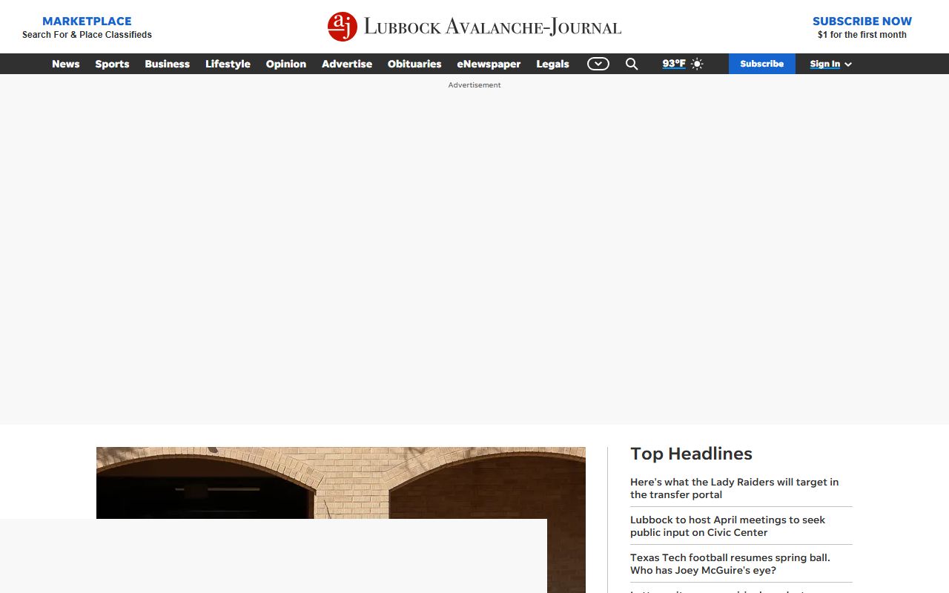The height and width of the screenshot is (593, 949).
Task: Click the red aj logo icon
Action: coord(343,27)
